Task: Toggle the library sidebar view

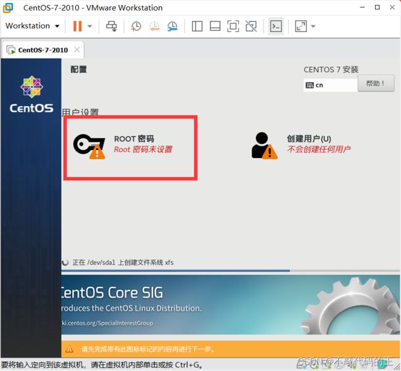Action: [x=197, y=26]
